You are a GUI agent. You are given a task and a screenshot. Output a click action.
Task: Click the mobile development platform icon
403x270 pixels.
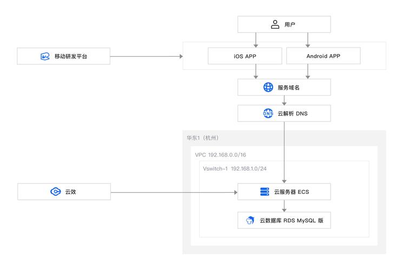pos(45,56)
